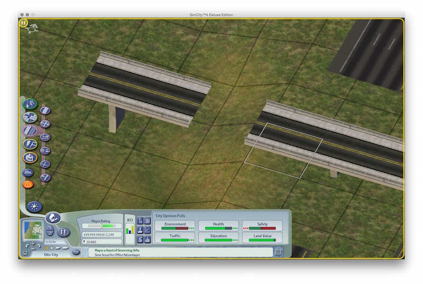Set simulation to double-arrow fast speed
Screen dimensions: 423x284
pos(58,248)
